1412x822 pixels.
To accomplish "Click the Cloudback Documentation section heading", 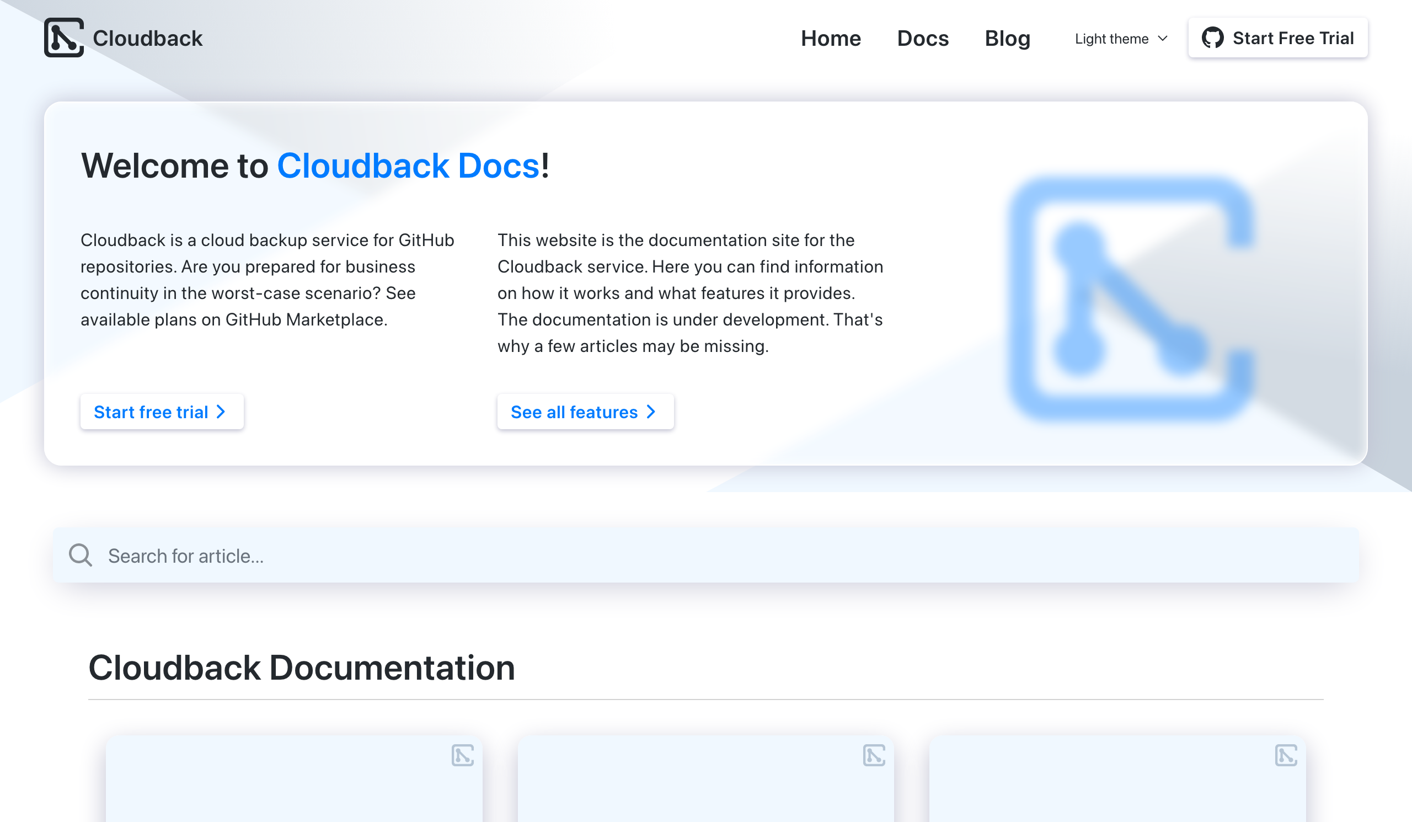I will pos(302,668).
